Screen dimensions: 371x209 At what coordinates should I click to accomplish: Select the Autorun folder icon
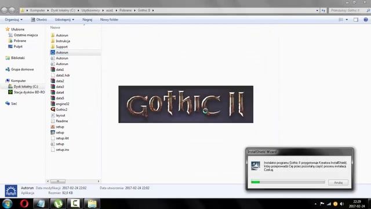pos(53,35)
